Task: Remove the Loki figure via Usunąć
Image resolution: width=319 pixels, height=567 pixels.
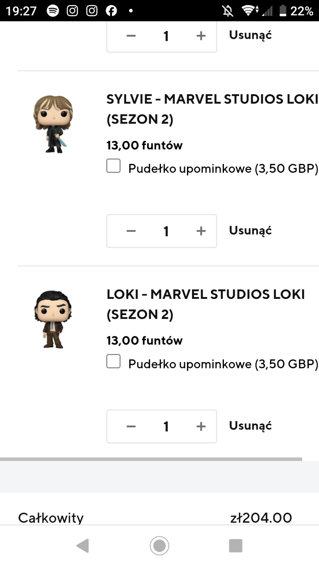Action: pos(250,426)
